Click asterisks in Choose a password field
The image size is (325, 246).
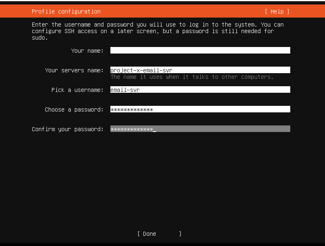131,110
